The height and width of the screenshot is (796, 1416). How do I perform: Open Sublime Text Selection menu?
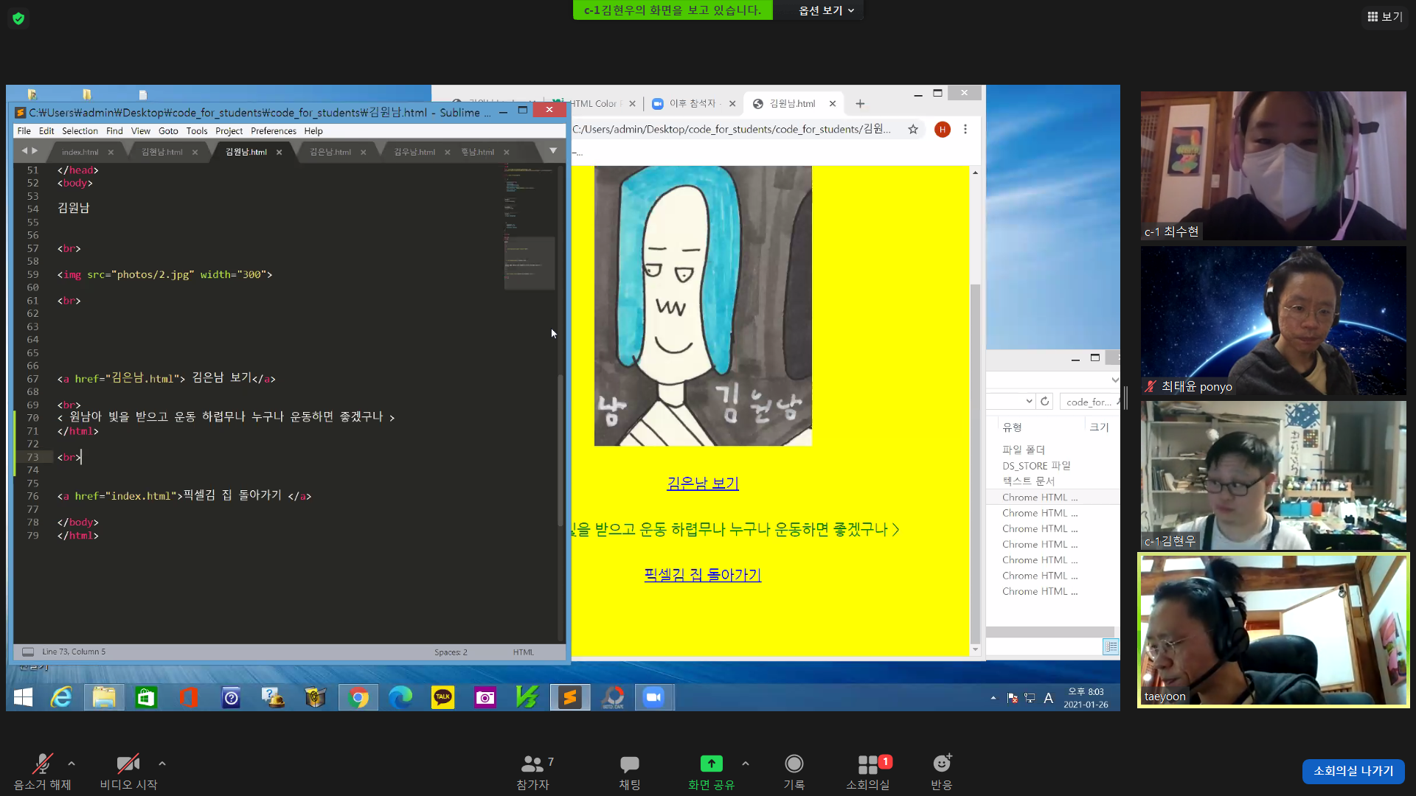[80, 130]
